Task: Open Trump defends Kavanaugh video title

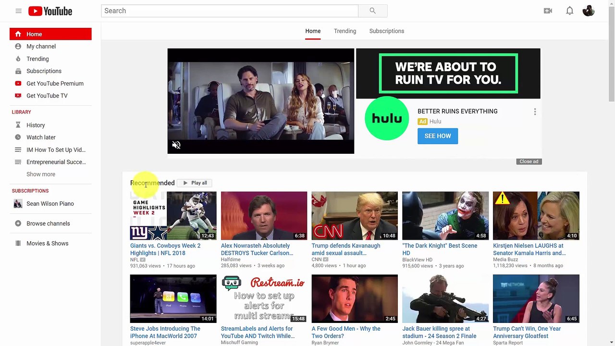Action: (x=346, y=249)
